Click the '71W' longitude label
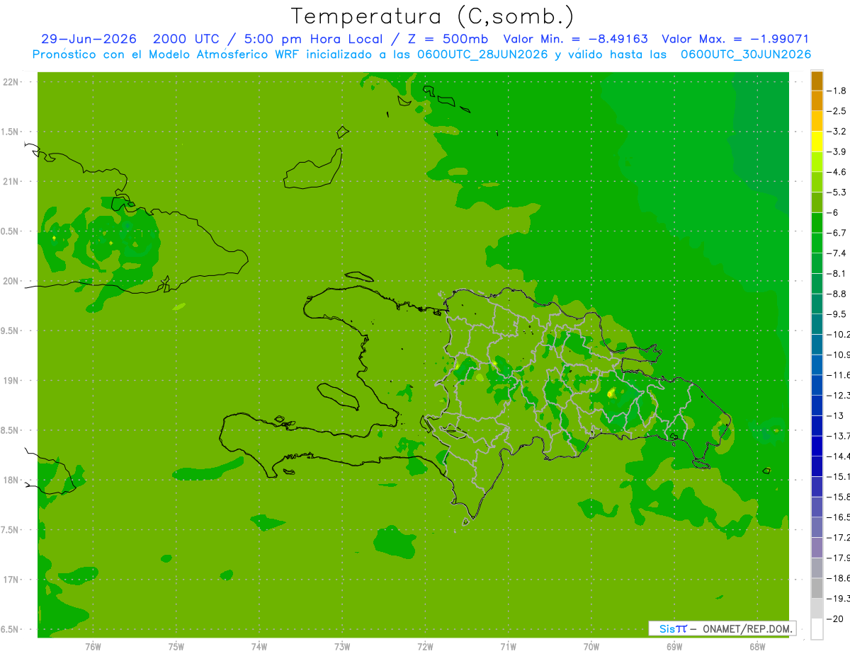The width and height of the screenshot is (850, 656). [508, 646]
